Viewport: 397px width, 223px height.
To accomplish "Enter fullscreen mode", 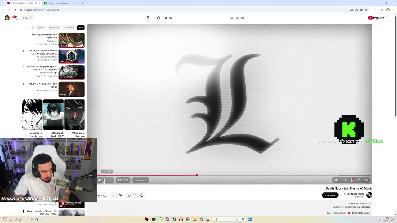I will tap(366, 180).
